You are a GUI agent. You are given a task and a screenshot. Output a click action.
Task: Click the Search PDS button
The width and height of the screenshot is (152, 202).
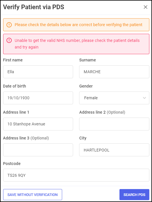click(x=134, y=195)
